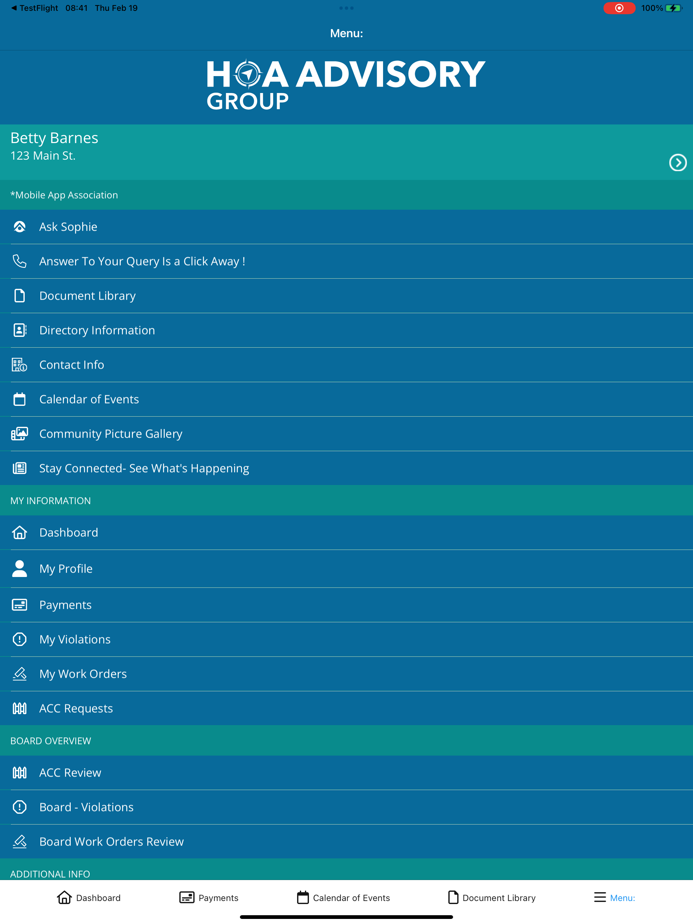Tap the red screen recording indicator
The image size is (693, 924).
pyautogui.click(x=619, y=8)
